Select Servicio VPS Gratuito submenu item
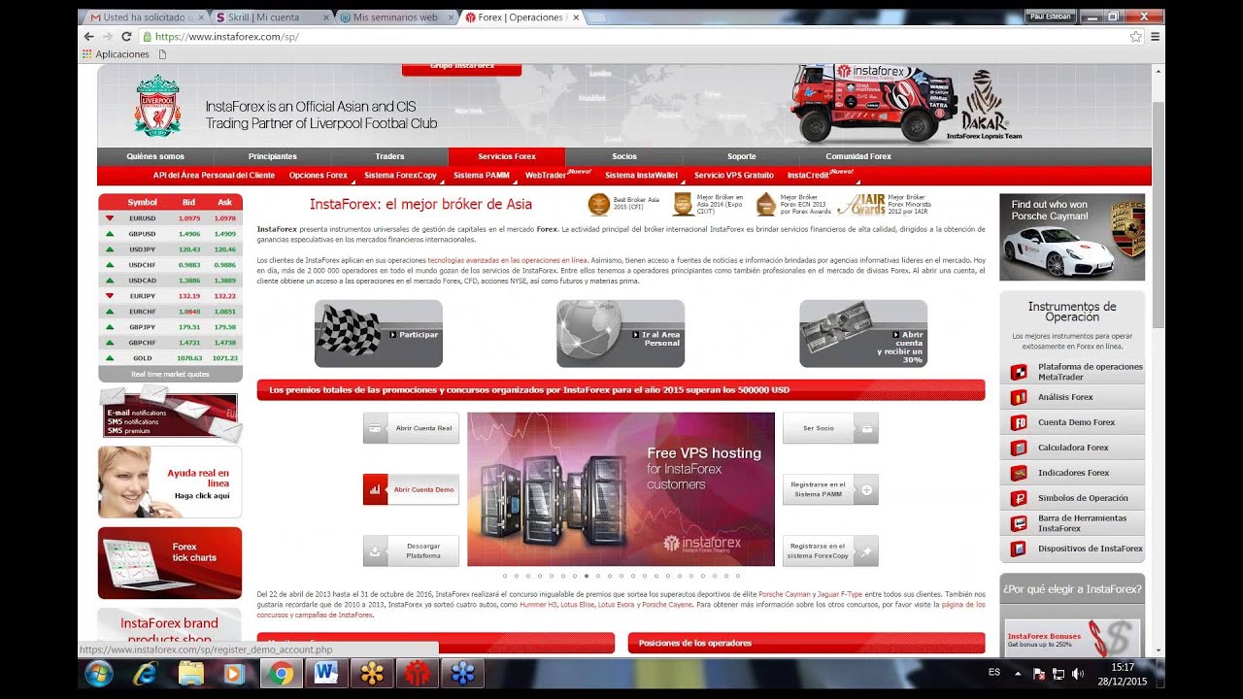Viewport: 1243px width, 699px height. [734, 176]
